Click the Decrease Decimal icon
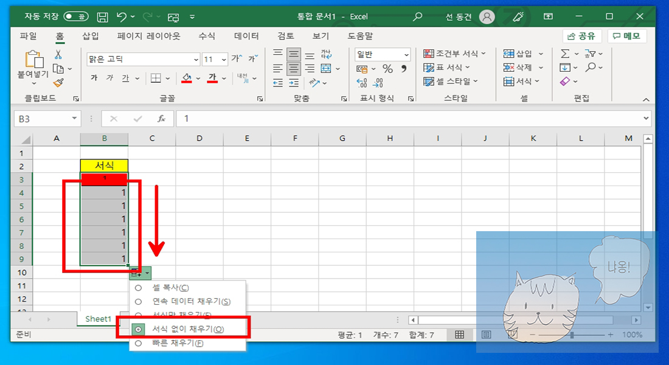The height and width of the screenshot is (365, 669). pyautogui.click(x=378, y=82)
